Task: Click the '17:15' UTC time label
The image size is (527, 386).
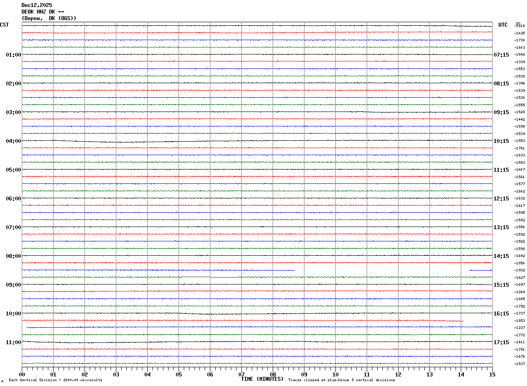Action: click(501, 342)
